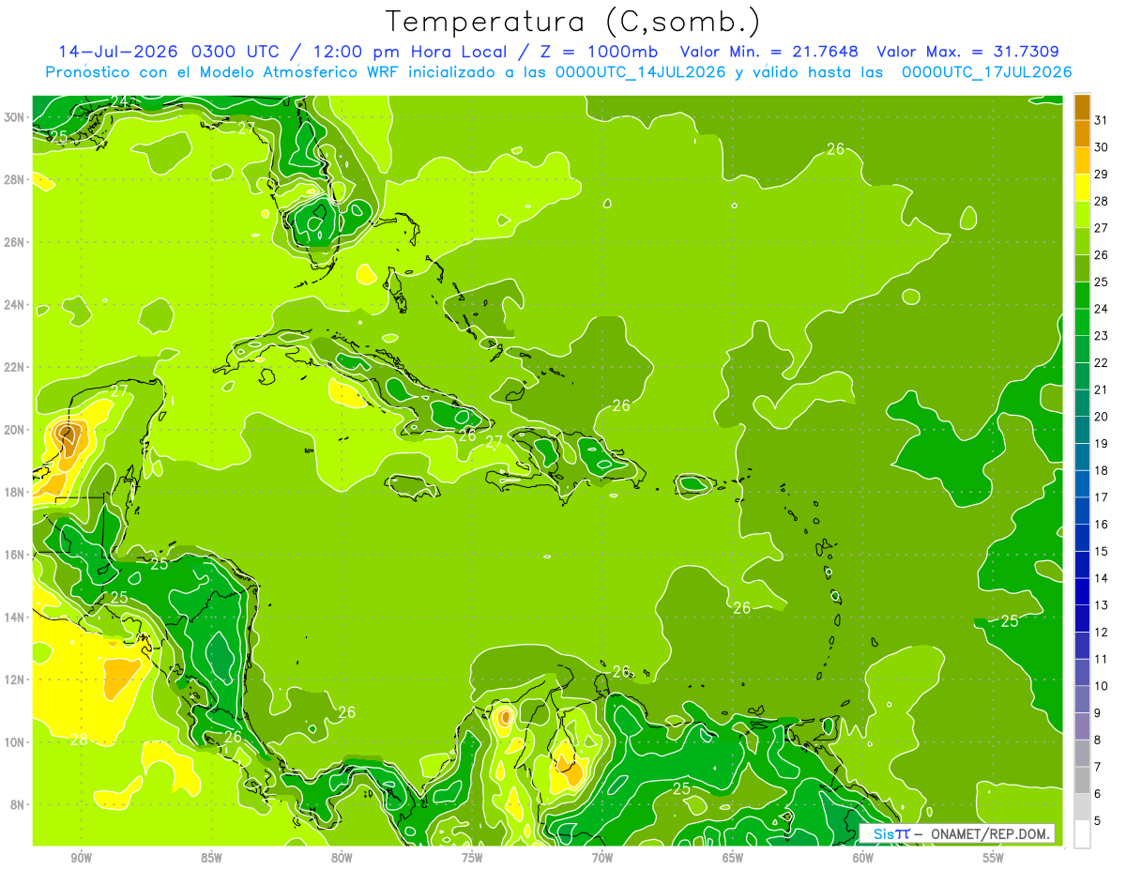Click the 60W longitude label
The image size is (1126, 870).
click(863, 858)
